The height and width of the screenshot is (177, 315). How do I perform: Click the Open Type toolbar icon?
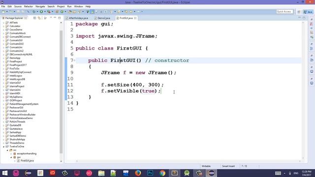pos(70,12)
